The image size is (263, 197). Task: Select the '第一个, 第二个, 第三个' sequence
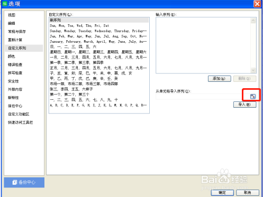[99, 95]
